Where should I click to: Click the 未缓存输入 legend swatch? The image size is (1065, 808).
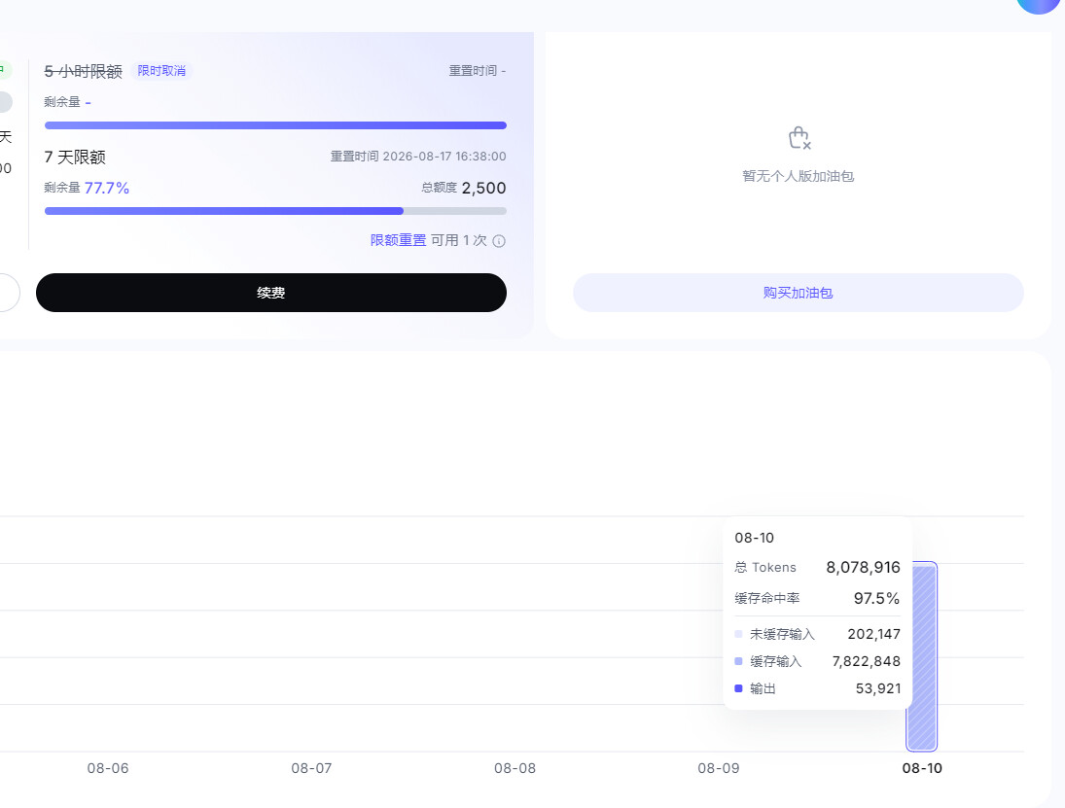click(738, 634)
